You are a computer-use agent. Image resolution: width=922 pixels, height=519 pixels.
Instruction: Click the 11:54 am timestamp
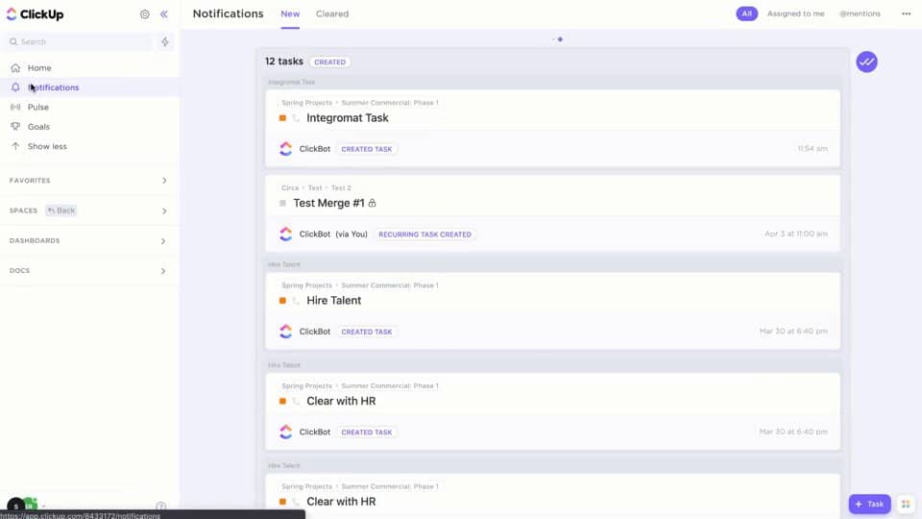[813, 149]
